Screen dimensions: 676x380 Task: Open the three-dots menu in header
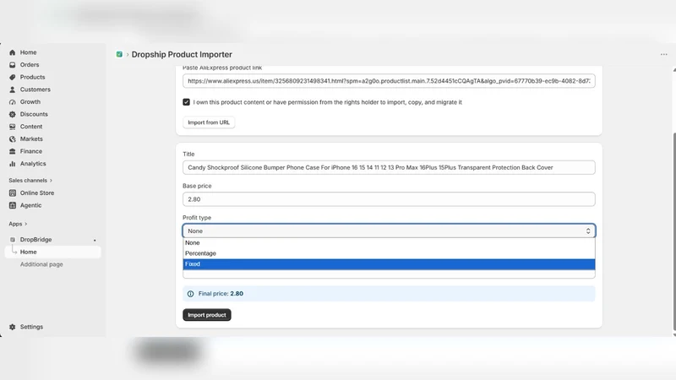[x=663, y=54]
